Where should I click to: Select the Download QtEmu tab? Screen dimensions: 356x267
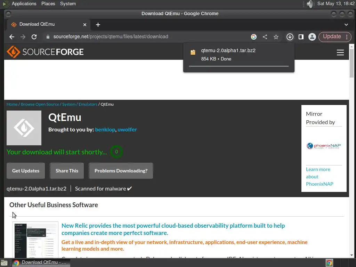(48, 24)
